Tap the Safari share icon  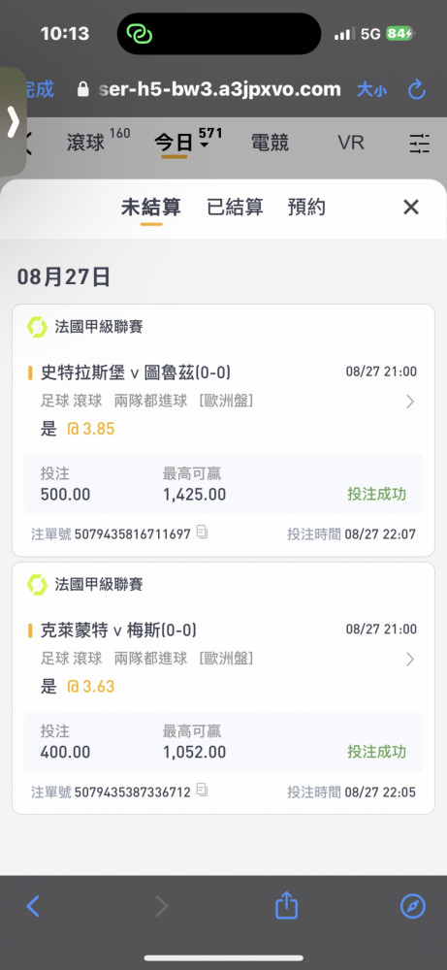click(x=286, y=906)
